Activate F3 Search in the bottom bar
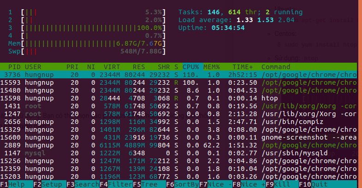 [83, 184]
